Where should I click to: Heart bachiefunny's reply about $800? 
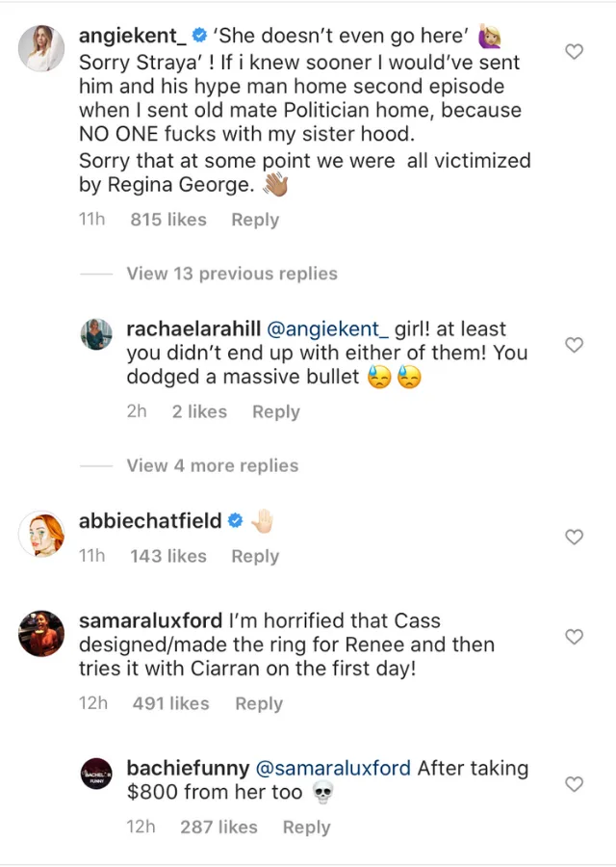pos(575,784)
